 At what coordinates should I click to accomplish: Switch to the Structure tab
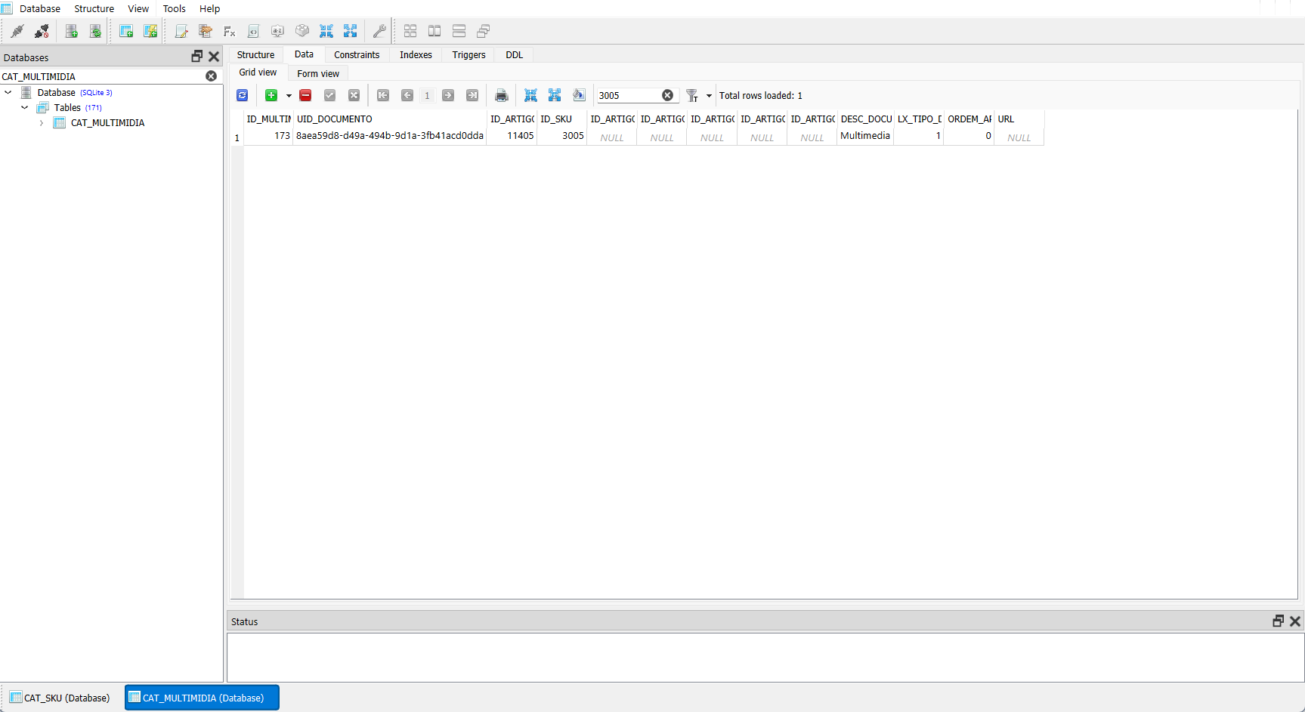(256, 54)
